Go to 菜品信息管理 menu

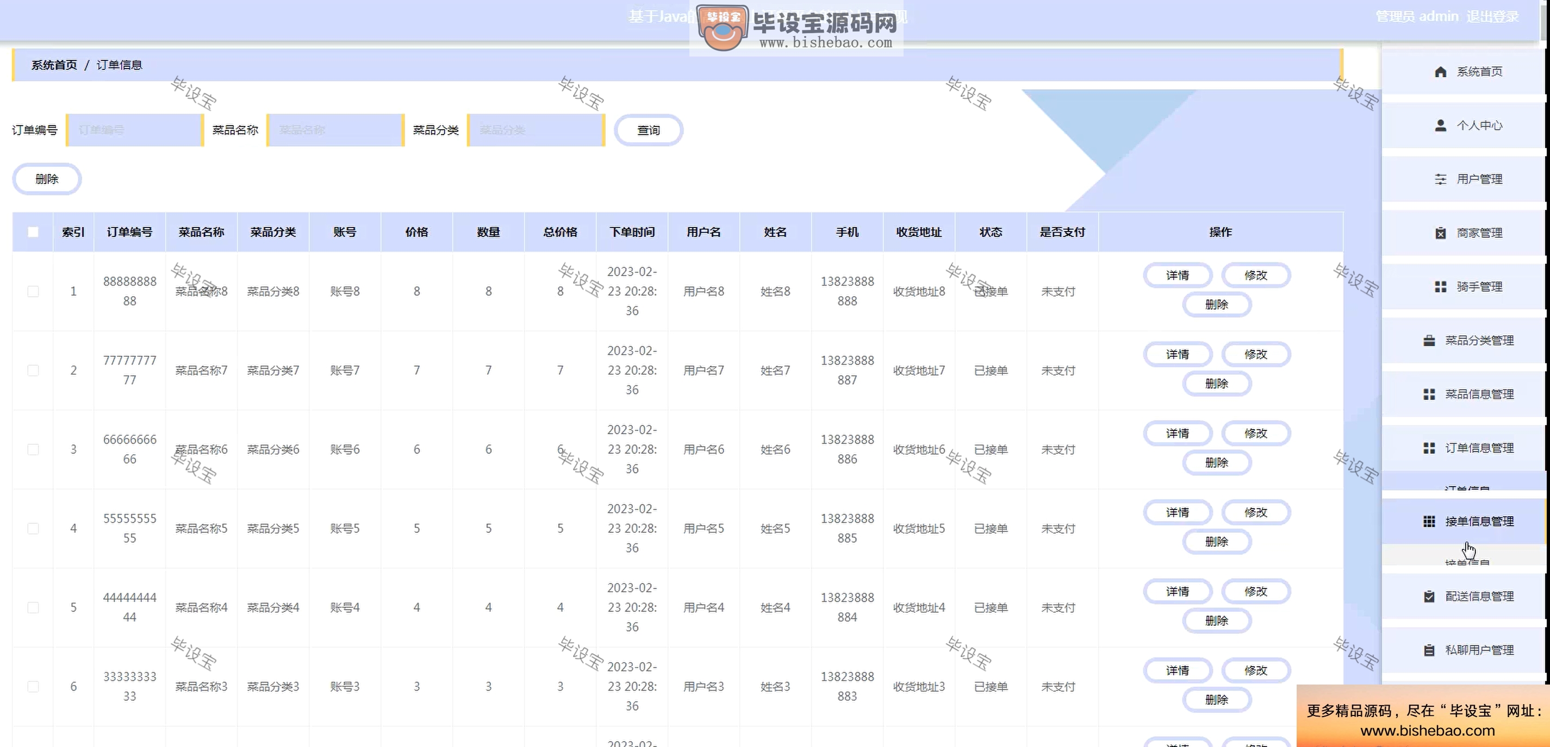pyautogui.click(x=1464, y=394)
